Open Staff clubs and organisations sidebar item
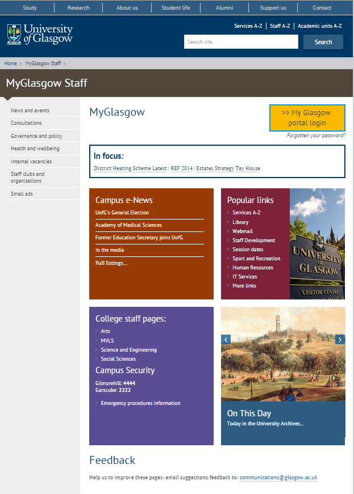Image resolution: width=354 pixels, height=494 pixels. [27, 178]
